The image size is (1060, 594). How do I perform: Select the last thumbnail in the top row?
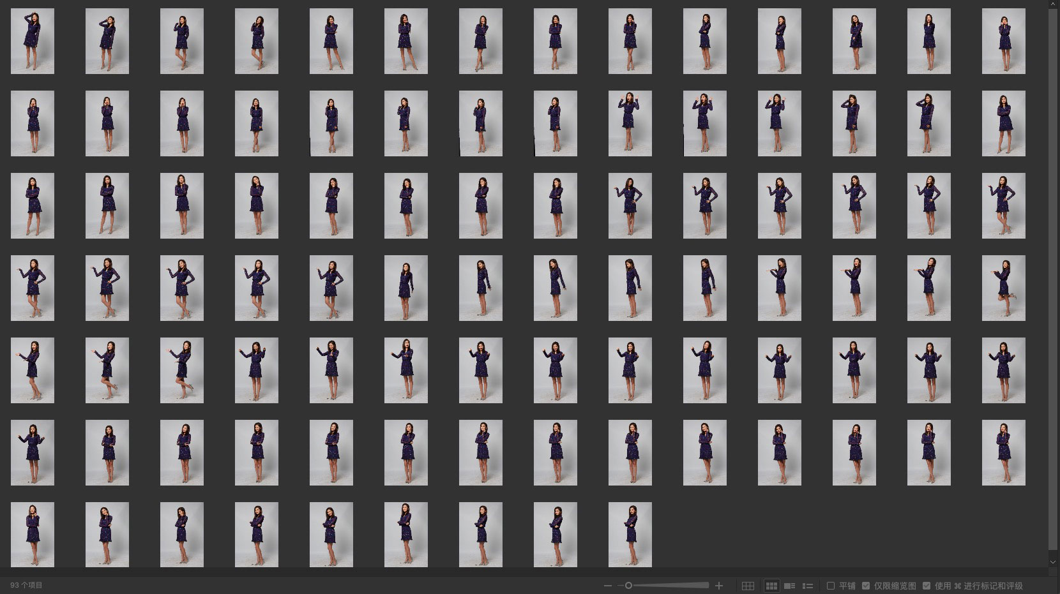click(x=1003, y=41)
